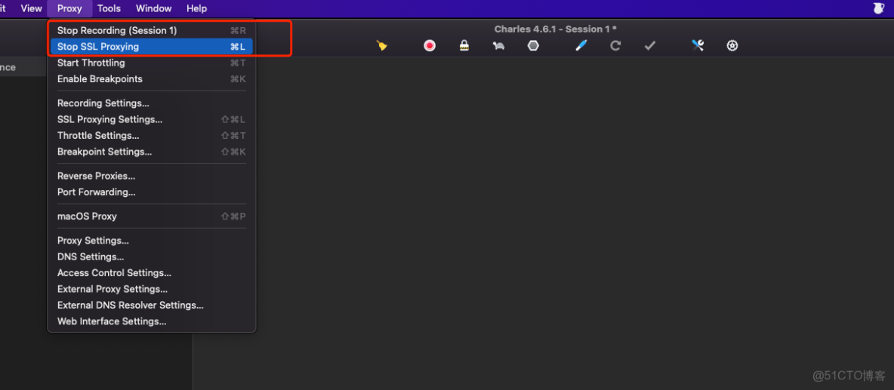Open the View menu
This screenshot has width=894, height=390.
(32, 8)
